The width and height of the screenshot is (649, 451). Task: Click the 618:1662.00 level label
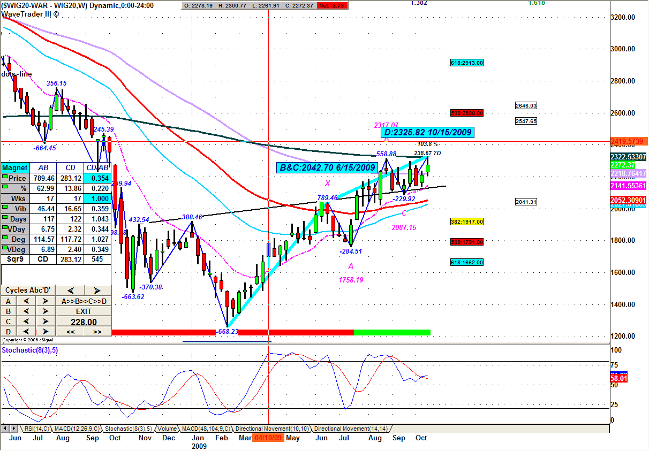467,262
